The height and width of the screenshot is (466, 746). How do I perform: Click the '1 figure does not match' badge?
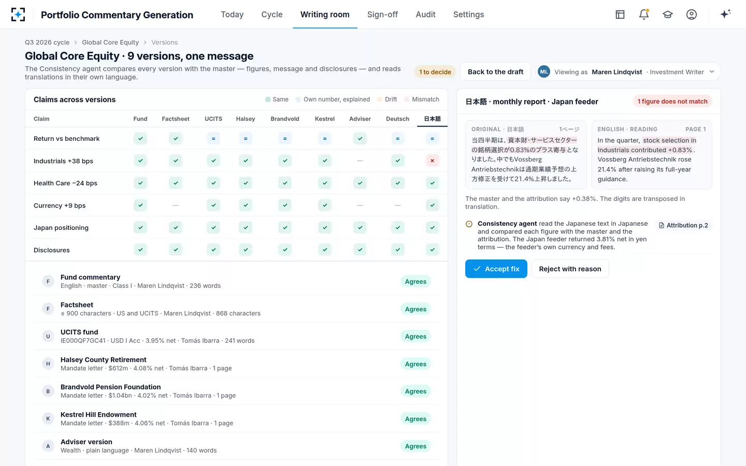click(x=672, y=101)
